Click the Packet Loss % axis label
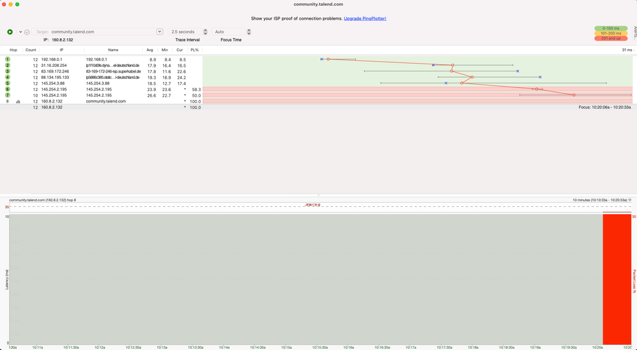Viewport: 637px width, 350px height. [x=634, y=281]
